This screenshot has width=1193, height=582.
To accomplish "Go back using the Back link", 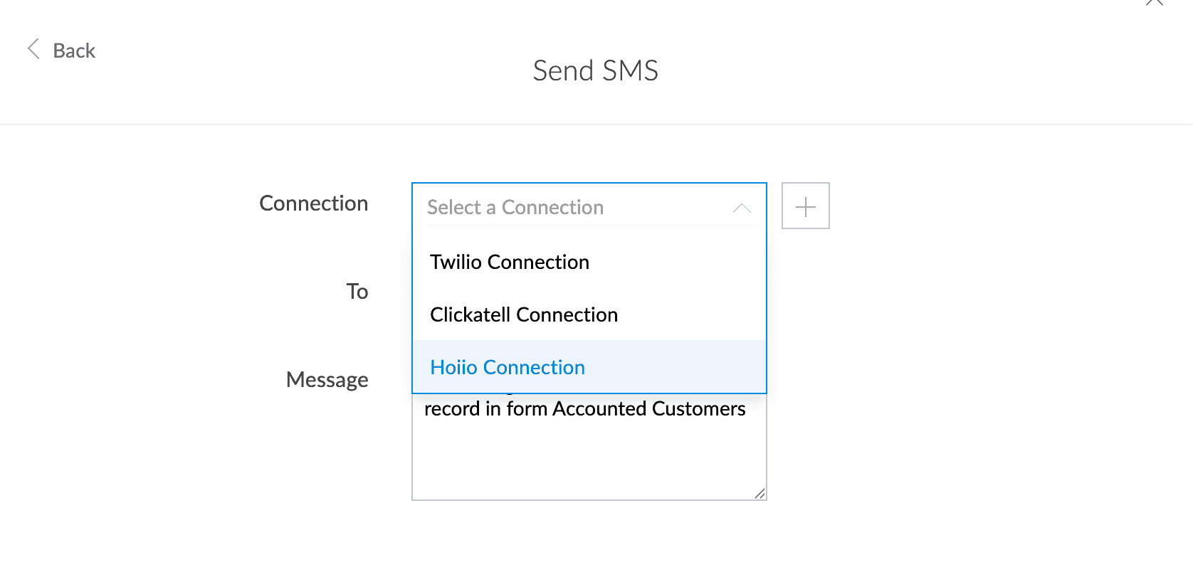I will 74,51.
